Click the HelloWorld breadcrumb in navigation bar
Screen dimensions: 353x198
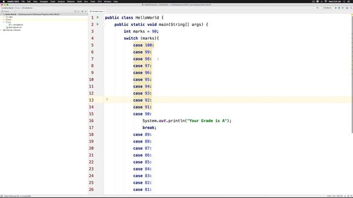tap(27, 8)
